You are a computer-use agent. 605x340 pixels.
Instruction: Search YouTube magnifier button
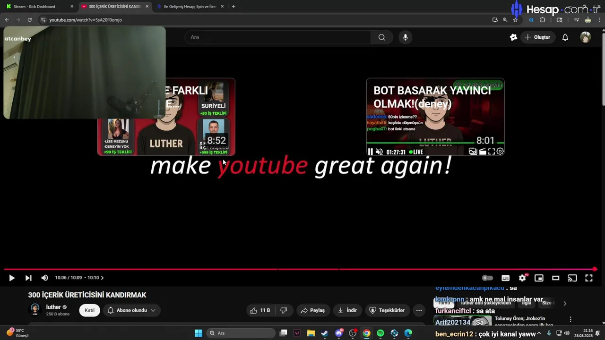pos(381,37)
